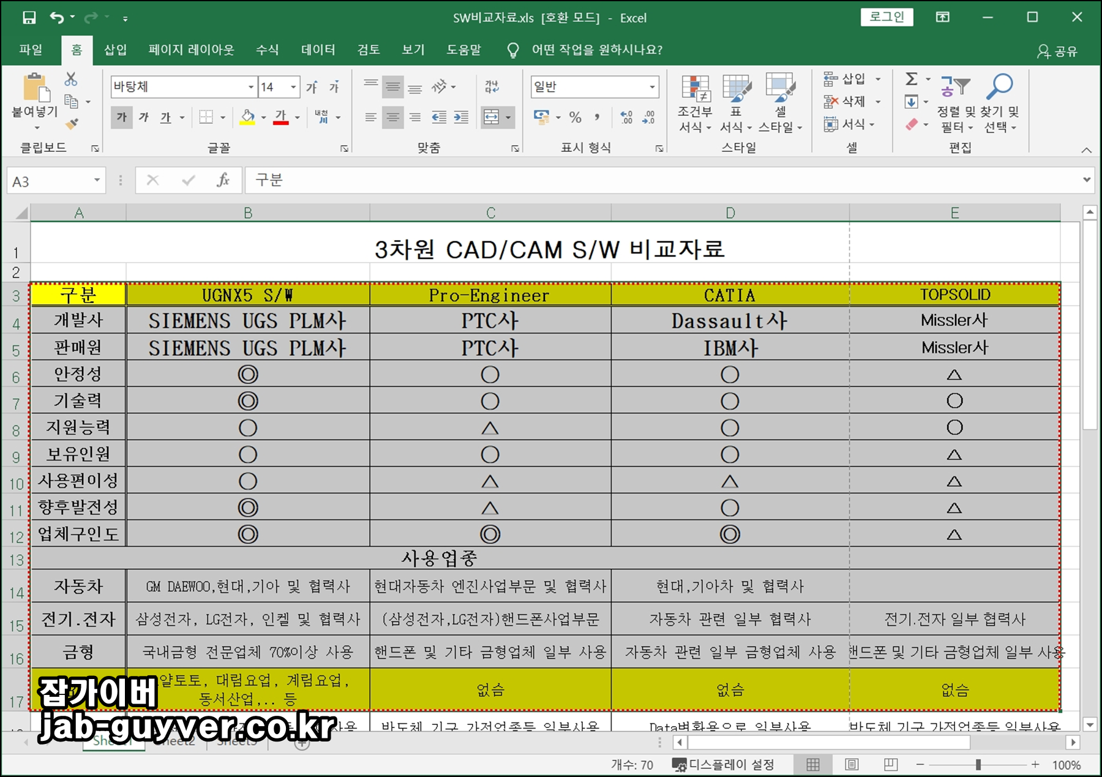Open the 삭제 cells dropdown
The height and width of the screenshot is (777, 1102).
(x=878, y=102)
